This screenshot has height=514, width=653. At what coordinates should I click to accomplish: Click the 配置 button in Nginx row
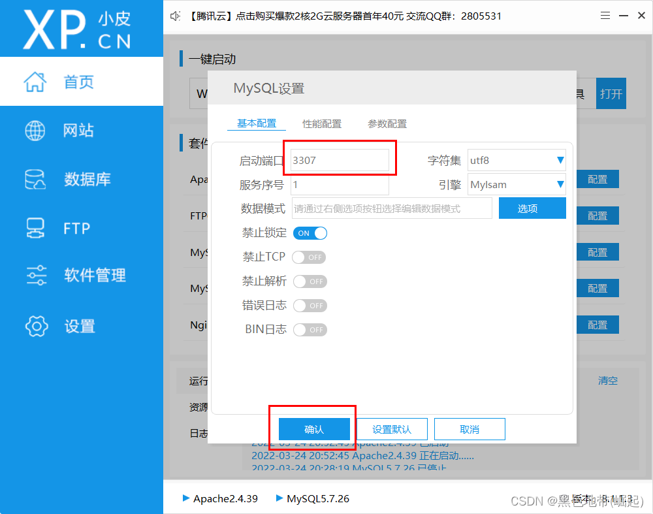597,325
